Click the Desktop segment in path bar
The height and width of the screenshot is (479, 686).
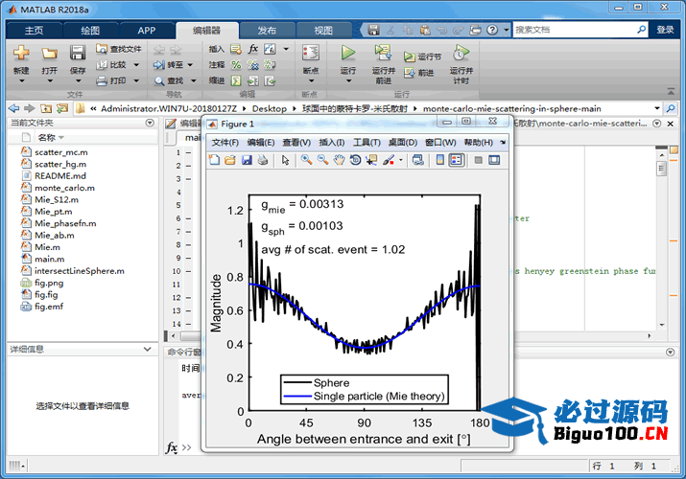click(269, 108)
